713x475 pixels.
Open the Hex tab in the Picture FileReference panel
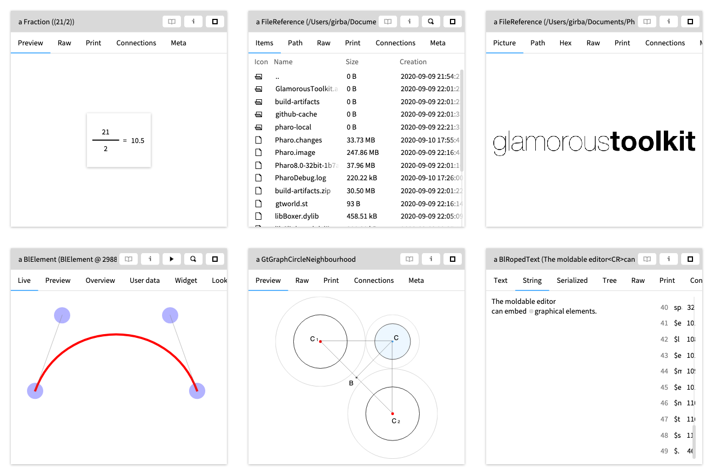pos(566,43)
